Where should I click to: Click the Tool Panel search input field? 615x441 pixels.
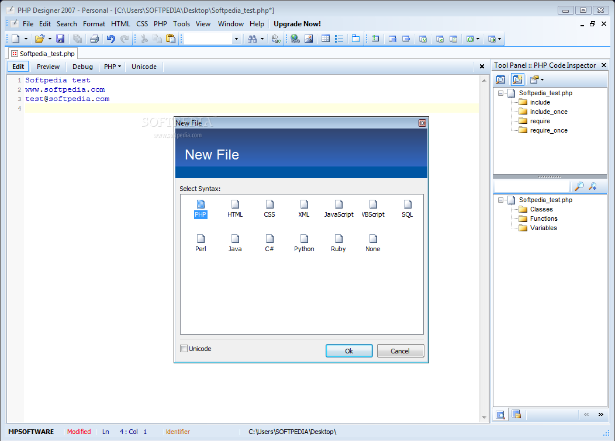point(531,186)
